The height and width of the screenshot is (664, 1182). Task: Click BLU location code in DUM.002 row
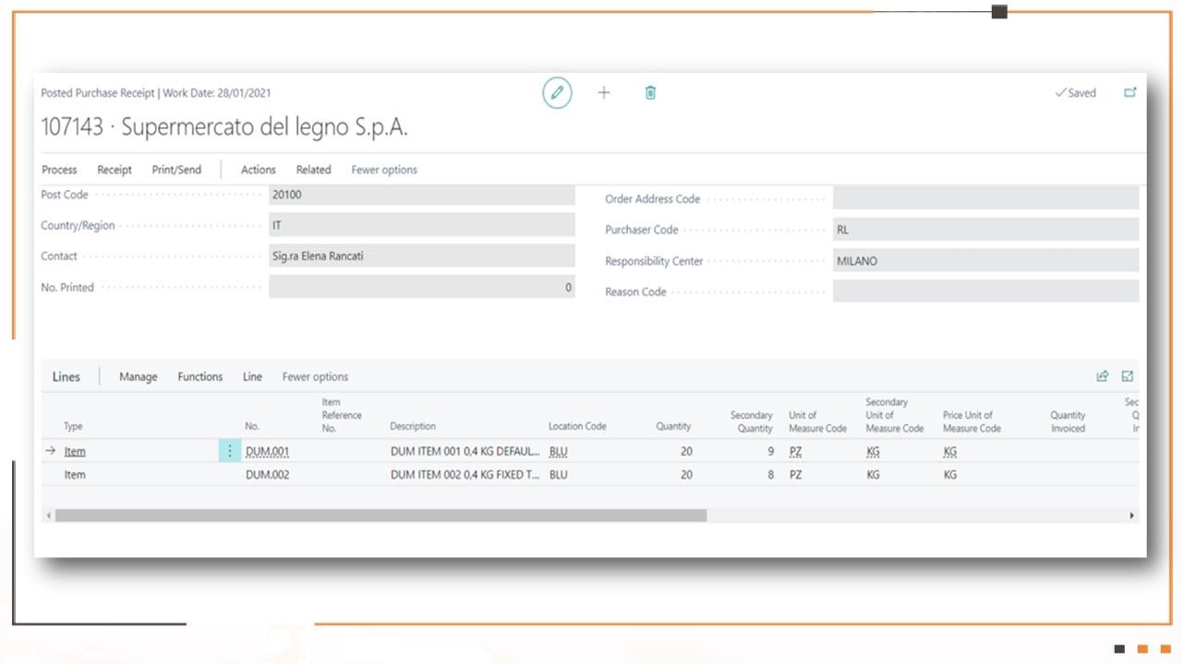558,475
